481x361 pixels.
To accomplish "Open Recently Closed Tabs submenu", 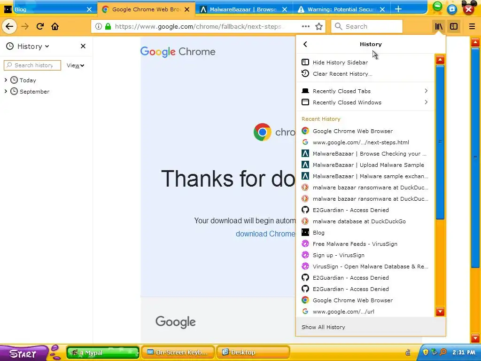I will 365,91.
